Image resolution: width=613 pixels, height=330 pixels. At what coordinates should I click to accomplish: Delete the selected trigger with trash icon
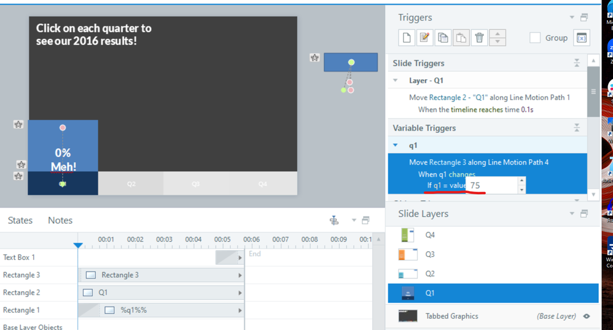click(479, 38)
